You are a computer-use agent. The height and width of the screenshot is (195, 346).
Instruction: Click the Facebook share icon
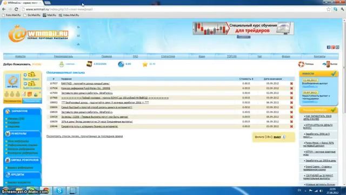pyautogui.click(x=329, y=47)
